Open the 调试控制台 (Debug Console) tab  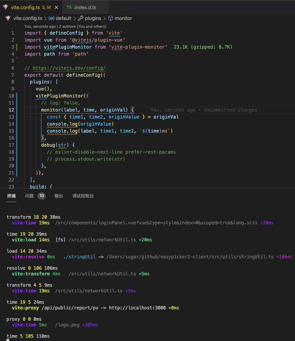click(x=83, y=196)
